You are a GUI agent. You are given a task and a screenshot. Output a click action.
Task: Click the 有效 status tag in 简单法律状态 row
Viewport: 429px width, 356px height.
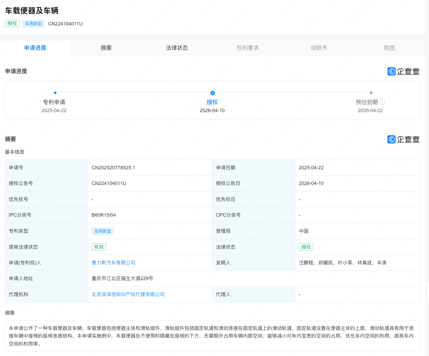(99, 247)
